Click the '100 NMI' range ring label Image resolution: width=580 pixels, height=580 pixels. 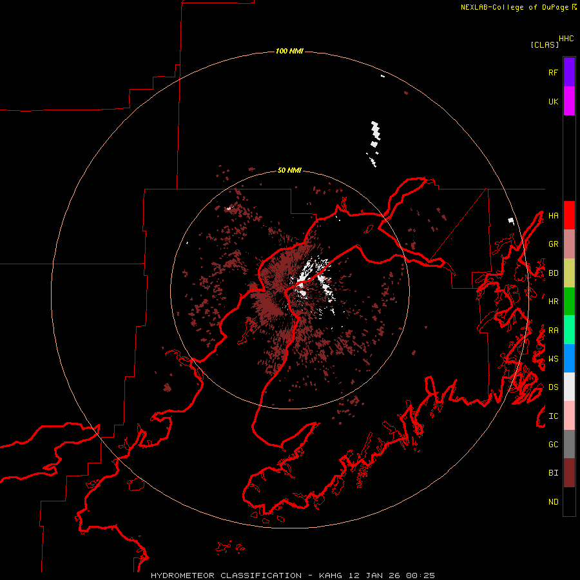pos(289,51)
